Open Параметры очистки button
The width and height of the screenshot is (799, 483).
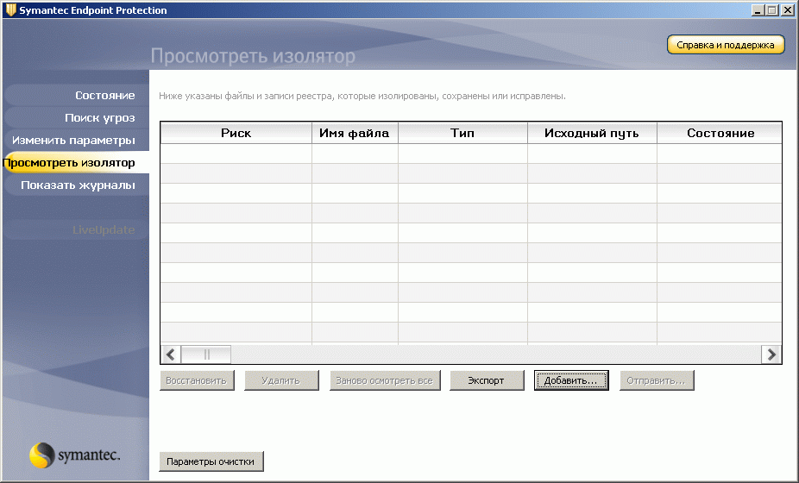click(x=211, y=461)
